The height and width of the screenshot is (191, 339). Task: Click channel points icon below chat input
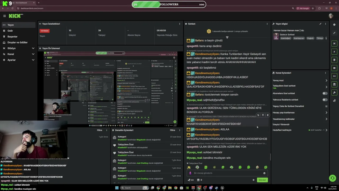coord(190,180)
